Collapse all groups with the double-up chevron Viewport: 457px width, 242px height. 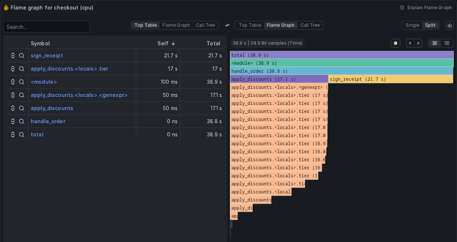[418, 43]
